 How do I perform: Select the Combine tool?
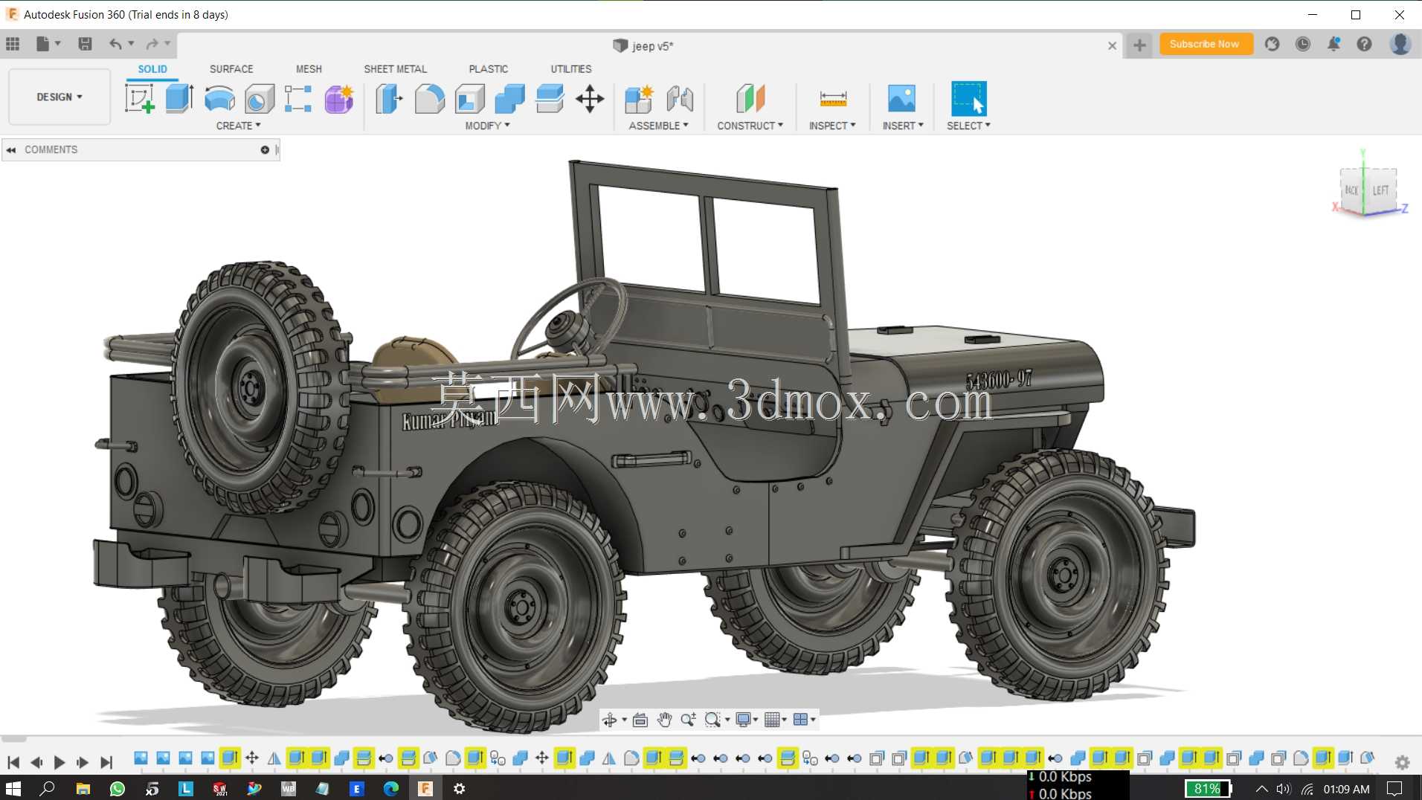coord(509,98)
